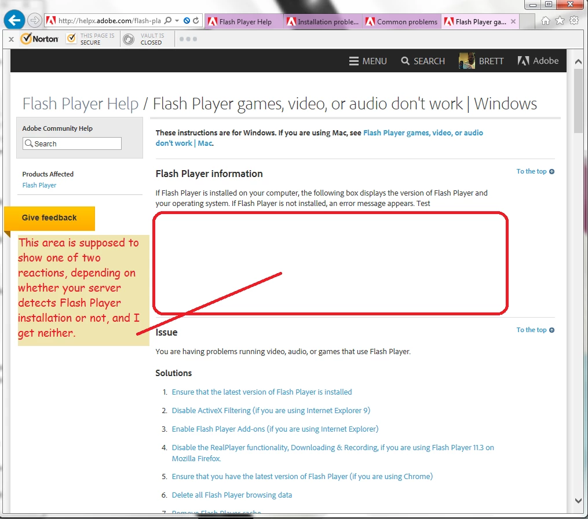588x519 pixels.
Task: Click the browser Forward arrow button
Action: pyautogui.click(x=35, y=20)
